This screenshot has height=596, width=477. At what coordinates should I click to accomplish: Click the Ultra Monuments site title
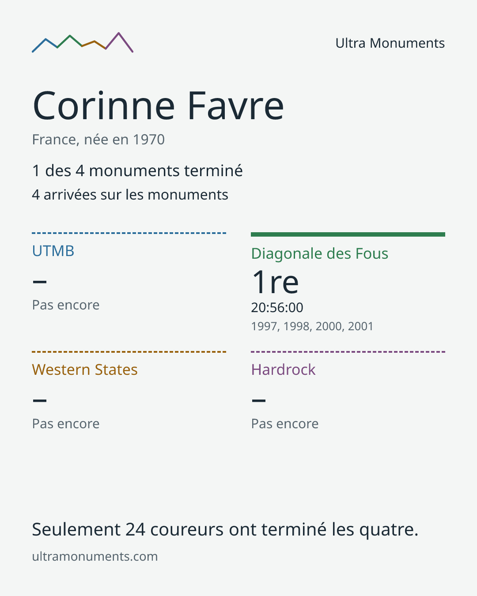(x=390, y=43)
